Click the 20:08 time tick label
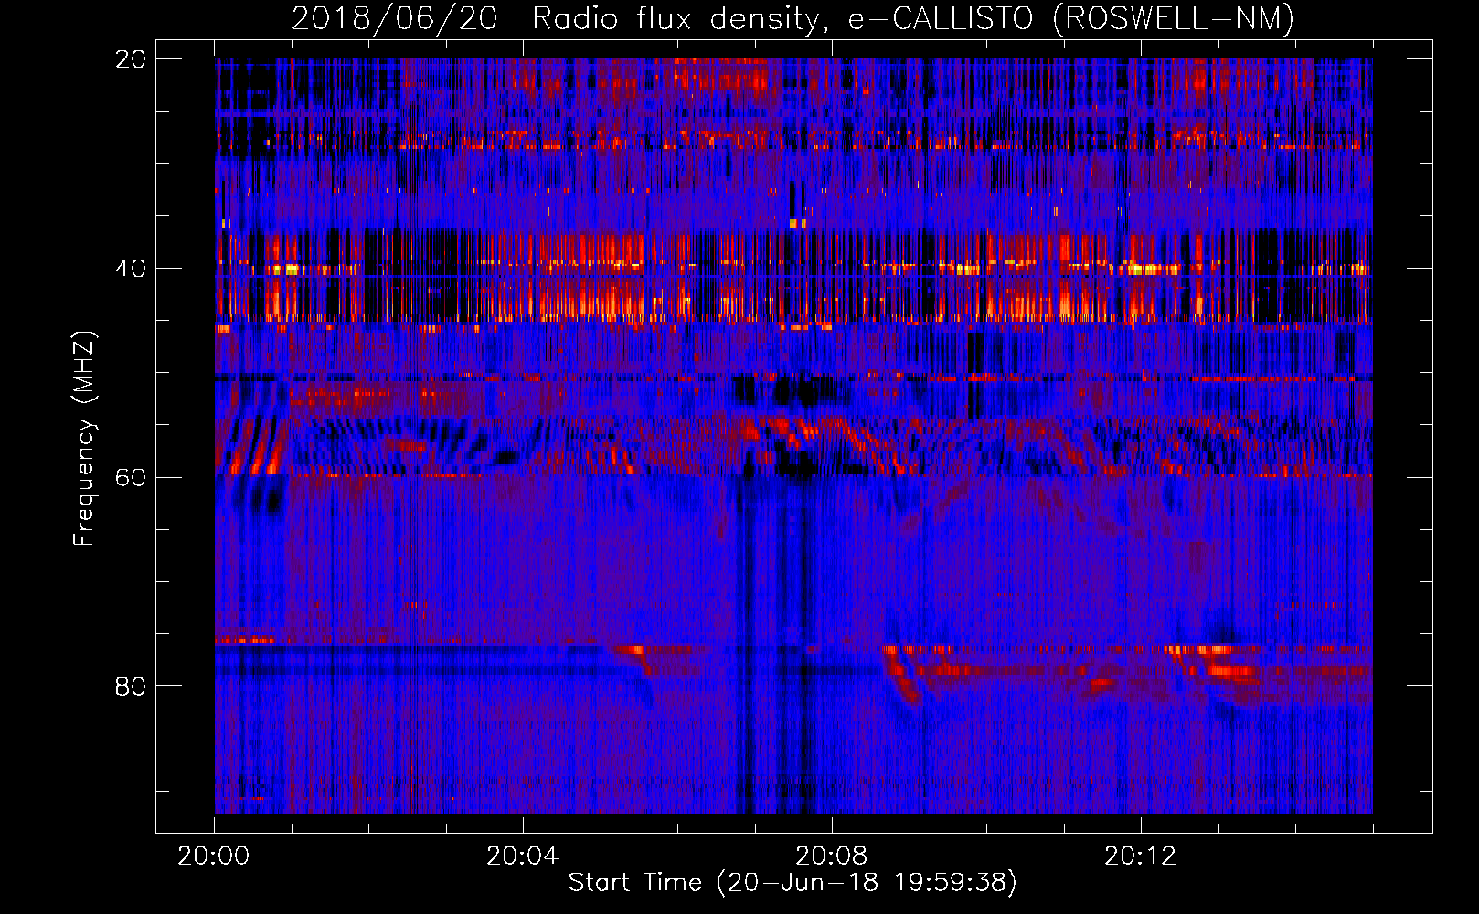Viewport: 1479px width, 914px height. click(x=831, y=856)
